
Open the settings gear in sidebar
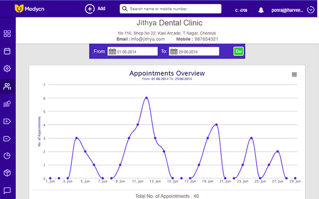(x=7, y=69)
